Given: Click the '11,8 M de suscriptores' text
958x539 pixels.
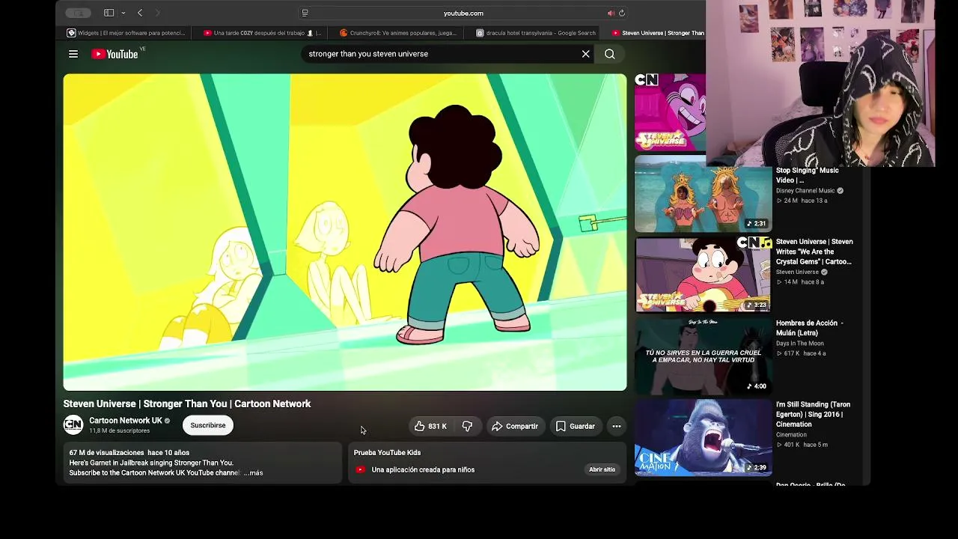Looking at the screenshot, I should tap(120, 431).
